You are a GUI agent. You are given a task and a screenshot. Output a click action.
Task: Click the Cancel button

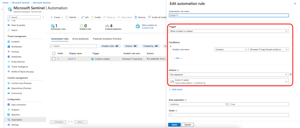click(187, 124)
